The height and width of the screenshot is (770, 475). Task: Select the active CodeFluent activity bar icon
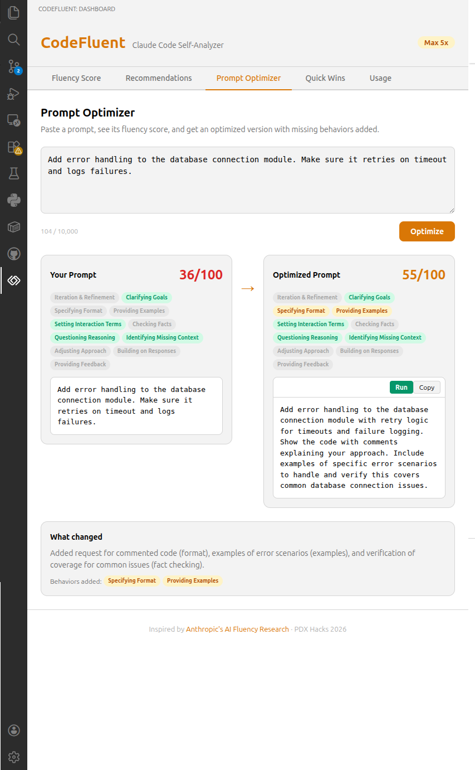tap(13, 280)
